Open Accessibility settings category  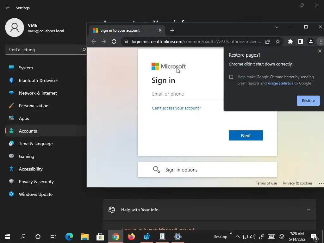point(46,169)
